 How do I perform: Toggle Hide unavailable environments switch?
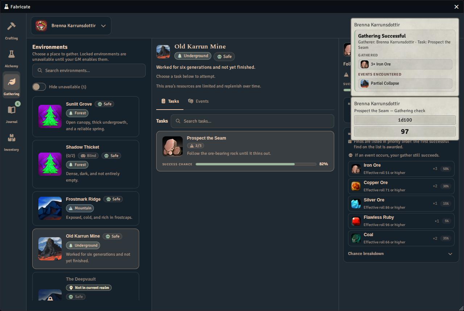39,87
